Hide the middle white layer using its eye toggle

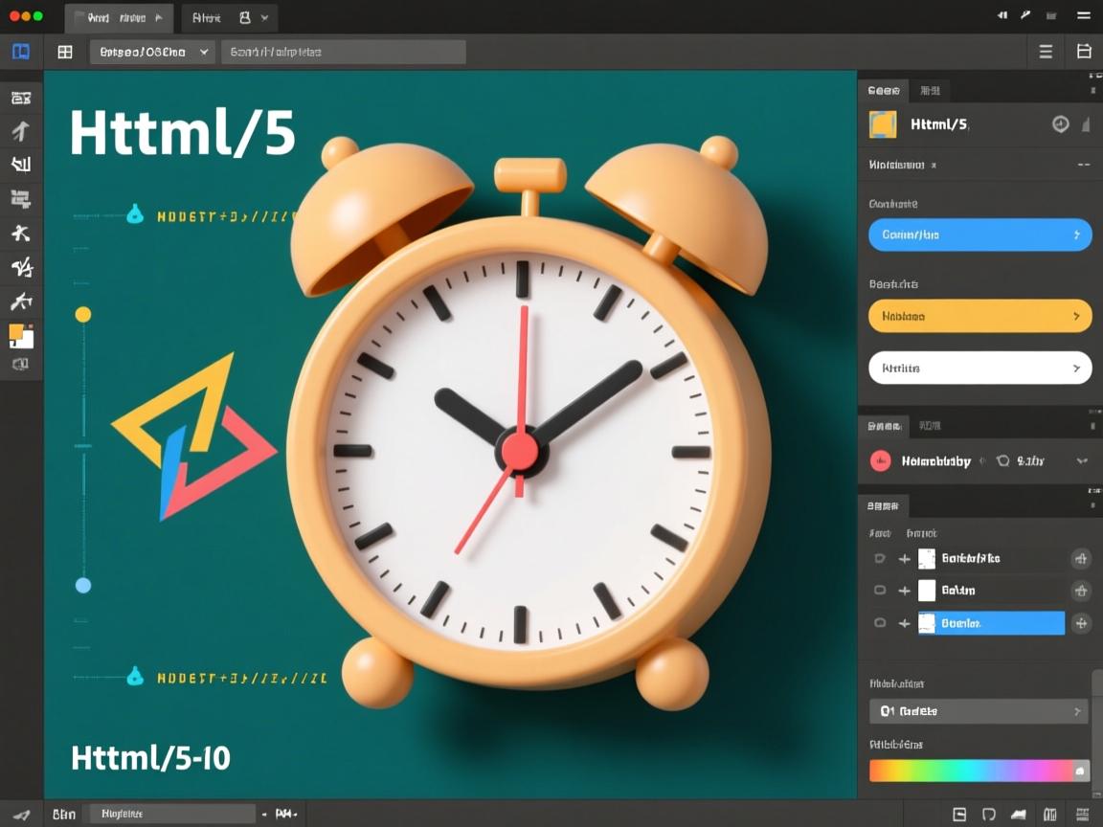point(879,591)
